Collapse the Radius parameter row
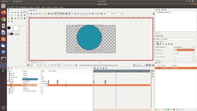Image resolution: width=197 pixels, height=111 pixels. point(8,81)
